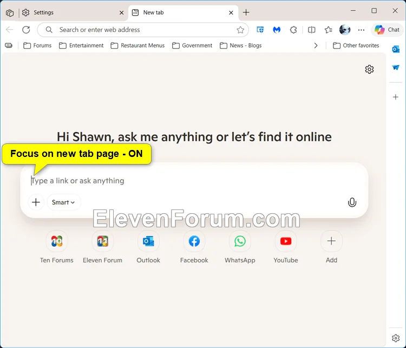Viewport: 406px width, 348px height.
Task: Close the Settings tab
Action: point(121,12)
